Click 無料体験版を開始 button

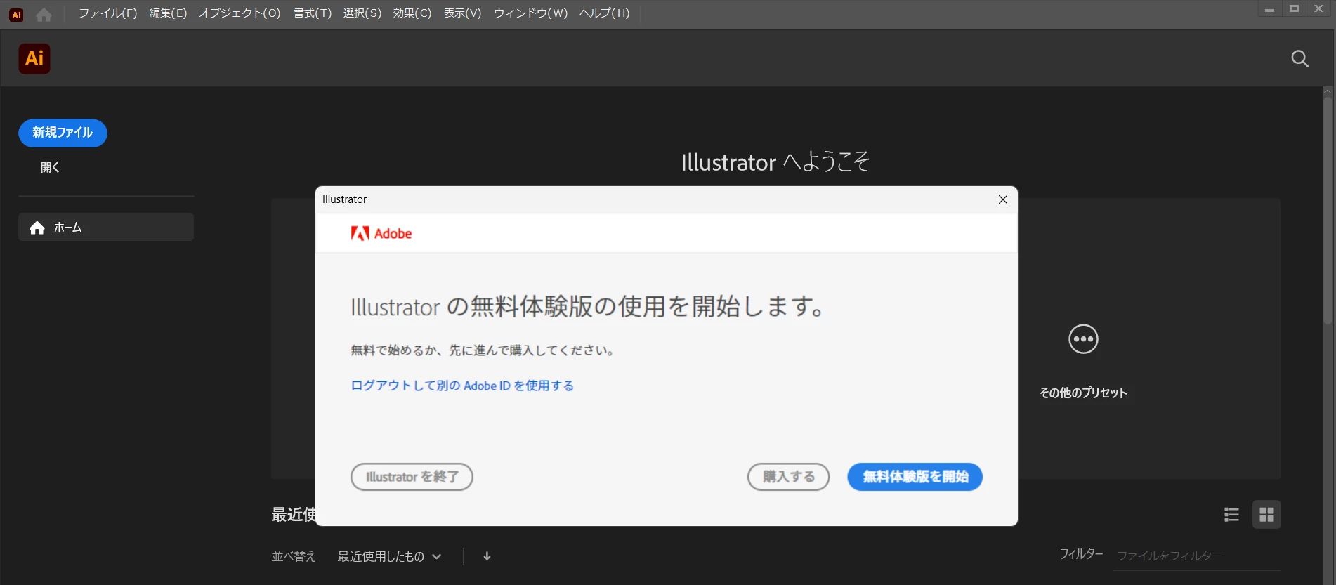point(915,477)
